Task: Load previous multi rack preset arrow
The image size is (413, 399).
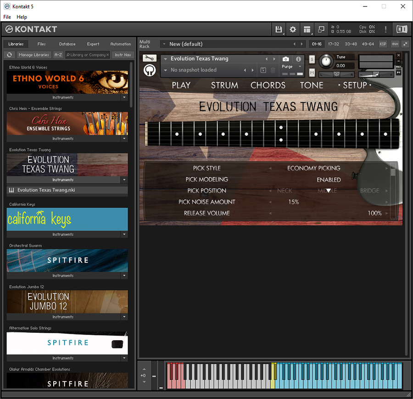Action: pyautogui.click(x=295, y=44)
